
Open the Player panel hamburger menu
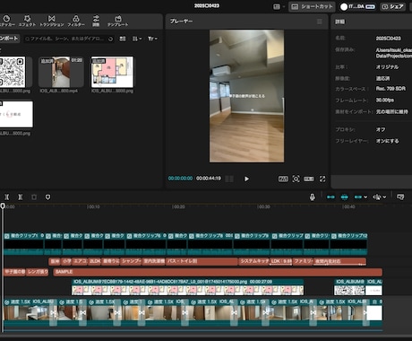[x=320, y=22]
